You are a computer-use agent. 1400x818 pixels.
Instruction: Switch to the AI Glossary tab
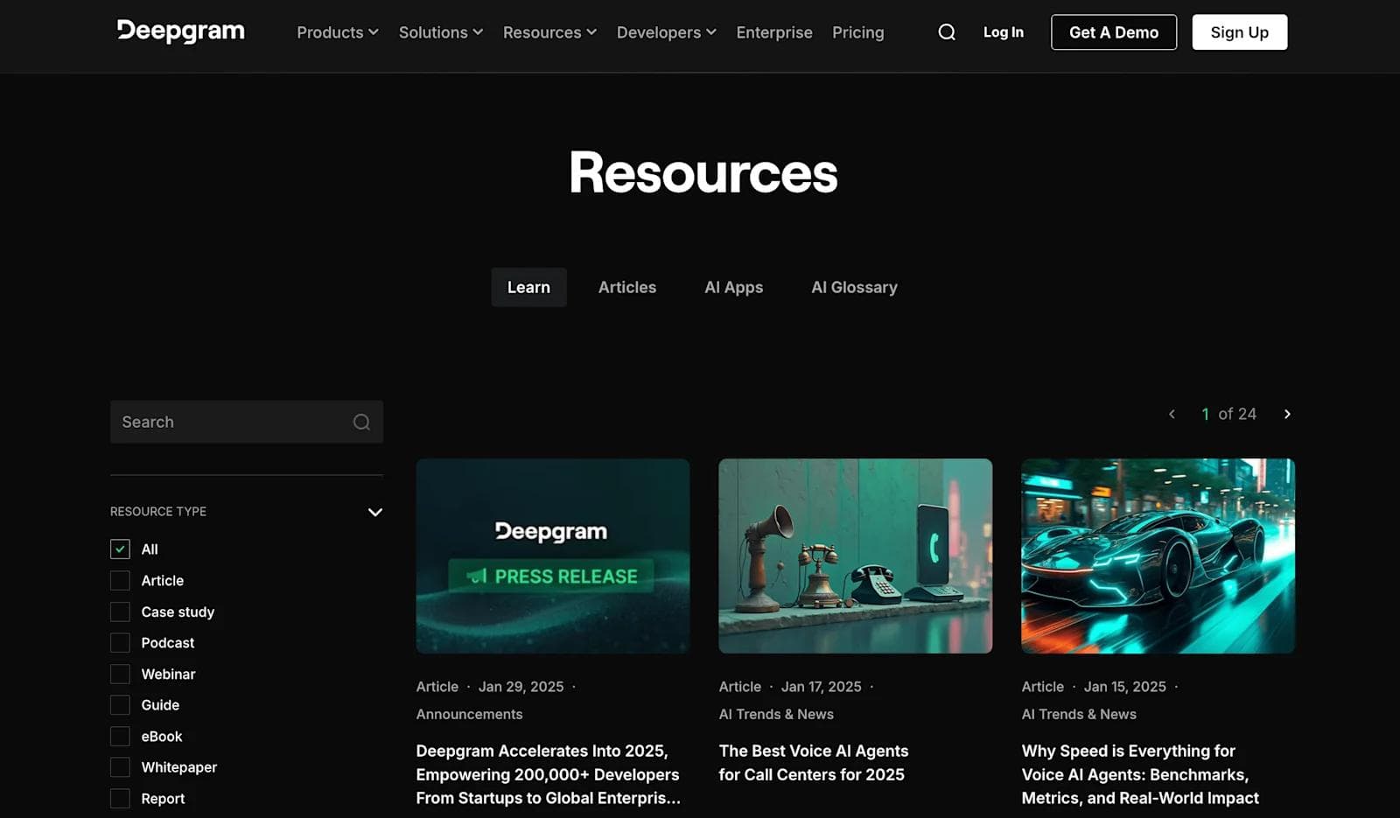[x=853, y=287]
